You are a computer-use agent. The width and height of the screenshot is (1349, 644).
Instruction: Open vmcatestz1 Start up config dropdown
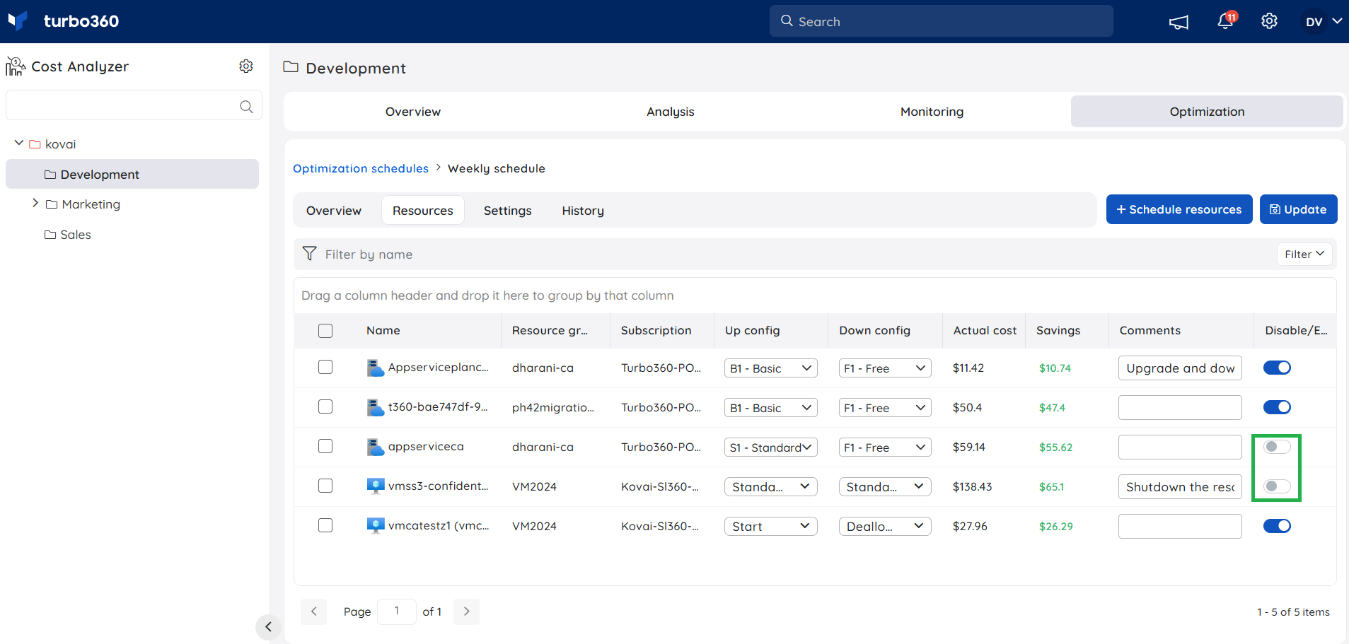click(771, 527)
